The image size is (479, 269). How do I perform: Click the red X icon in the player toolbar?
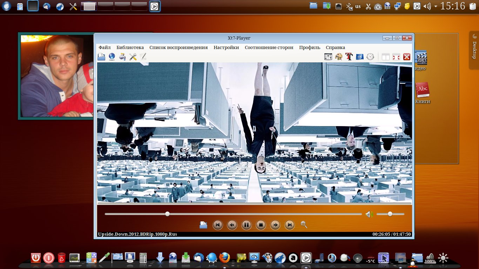(407, 57)
